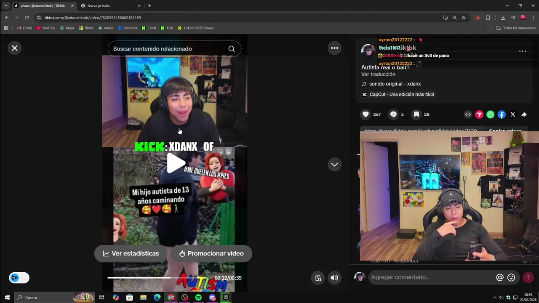
Task: Share the video on X
Action: pyautogui.click(x=513, y=114)
